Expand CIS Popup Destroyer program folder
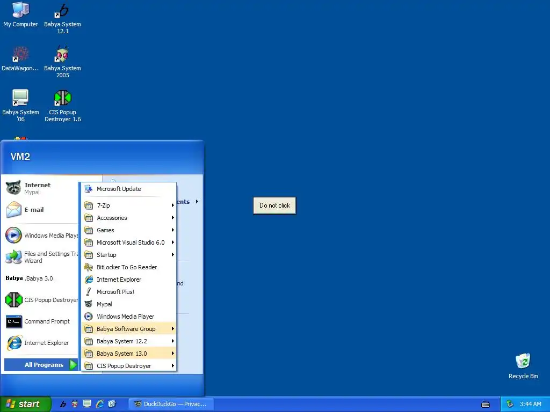550x412 pixels. [129, 366]
